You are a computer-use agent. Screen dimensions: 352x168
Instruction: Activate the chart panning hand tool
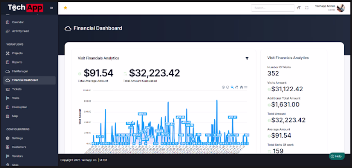tap(237, 87)
